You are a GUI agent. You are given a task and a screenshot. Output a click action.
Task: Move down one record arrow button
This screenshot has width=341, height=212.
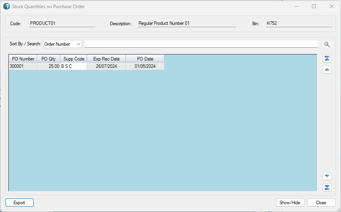point(327,176)
